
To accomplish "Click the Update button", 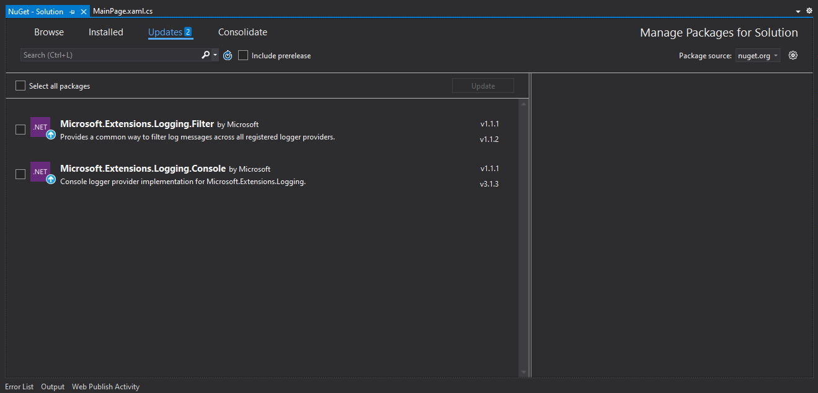I will [x=483, y=86].
